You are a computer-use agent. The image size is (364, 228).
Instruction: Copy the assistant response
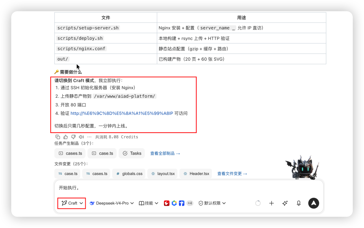pos(58,137)
